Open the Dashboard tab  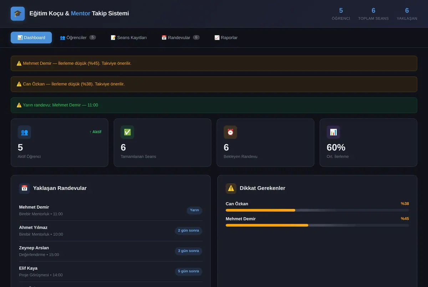click(x=31, y=37)
